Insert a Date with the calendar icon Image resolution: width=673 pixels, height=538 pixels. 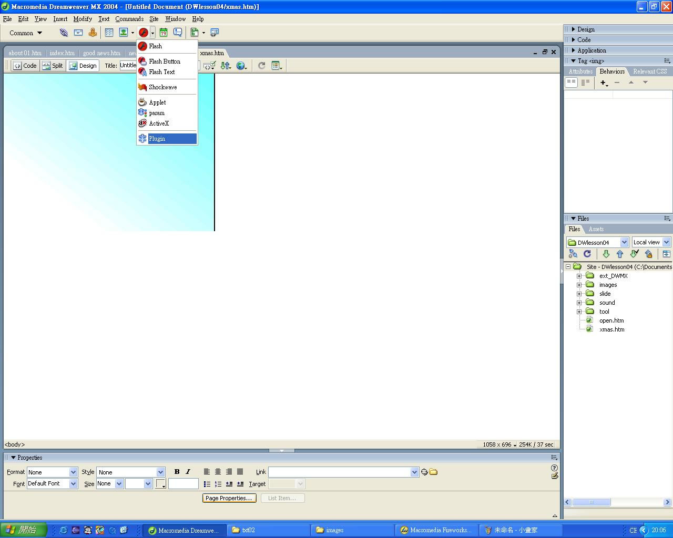(164, 33)
